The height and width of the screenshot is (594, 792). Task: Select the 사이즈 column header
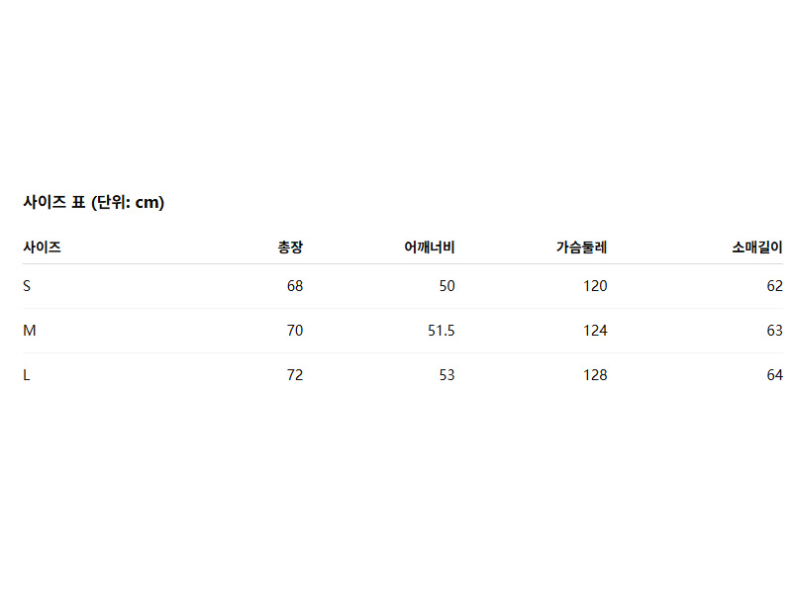[x=43, y=247]
